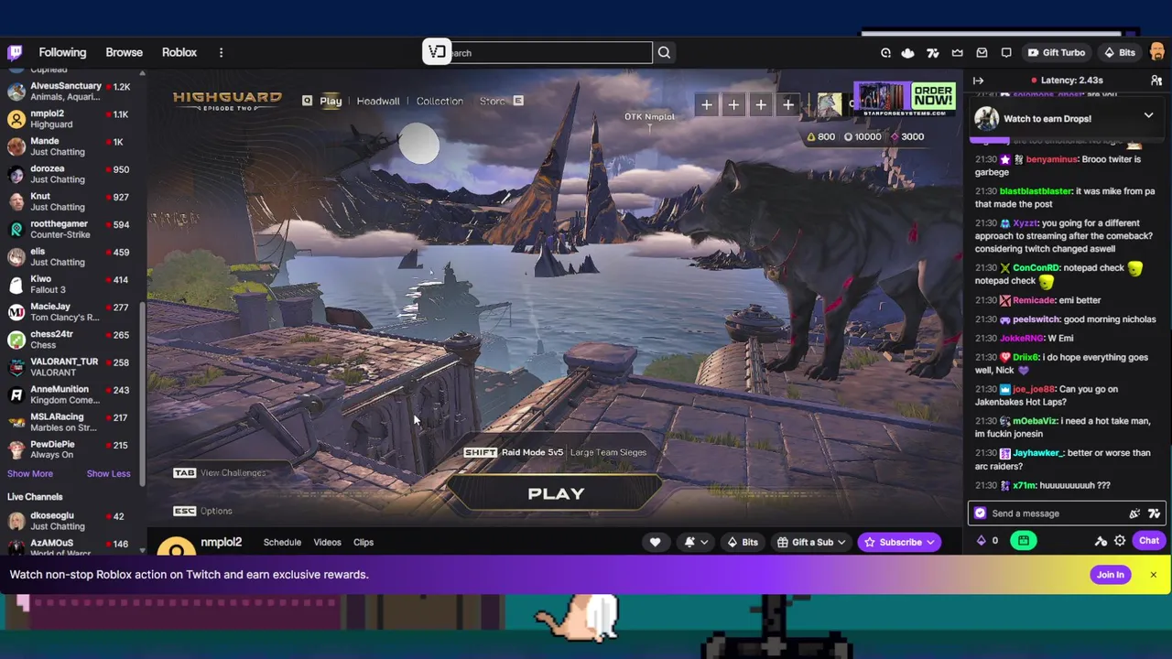Open the Gift a Sub dropdown
1172x659 pixels.
point(811,542)
